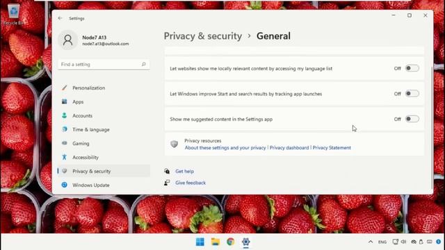Screen dimensions: 445x250
Task: Click the ENG language indicator
Action: tap(382, 242)
